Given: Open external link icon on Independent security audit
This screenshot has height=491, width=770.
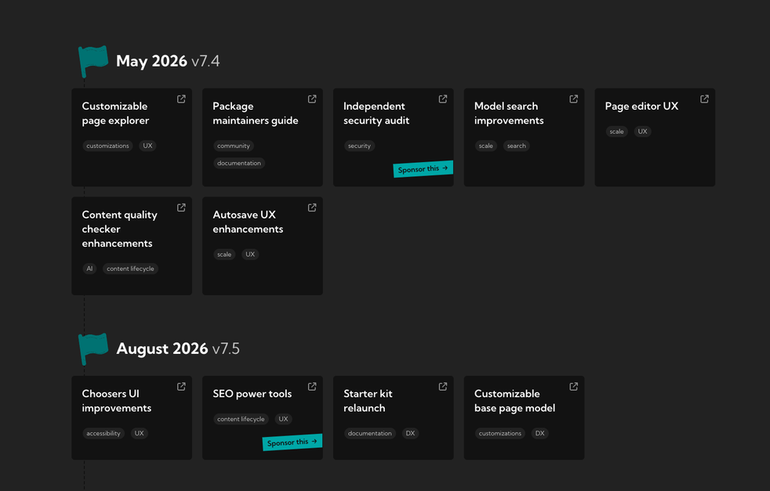Looking at the screenshot, I should [443, 99].
